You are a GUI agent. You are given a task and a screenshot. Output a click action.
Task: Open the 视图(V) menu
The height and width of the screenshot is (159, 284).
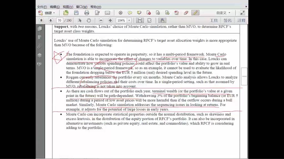[68, 7]
